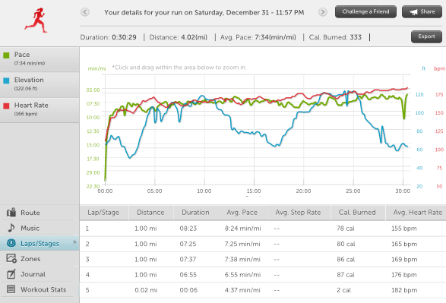Click lap 4 pace 6:55 min/mi
This screenshot has height=303, width=446.
coord(242,275)
